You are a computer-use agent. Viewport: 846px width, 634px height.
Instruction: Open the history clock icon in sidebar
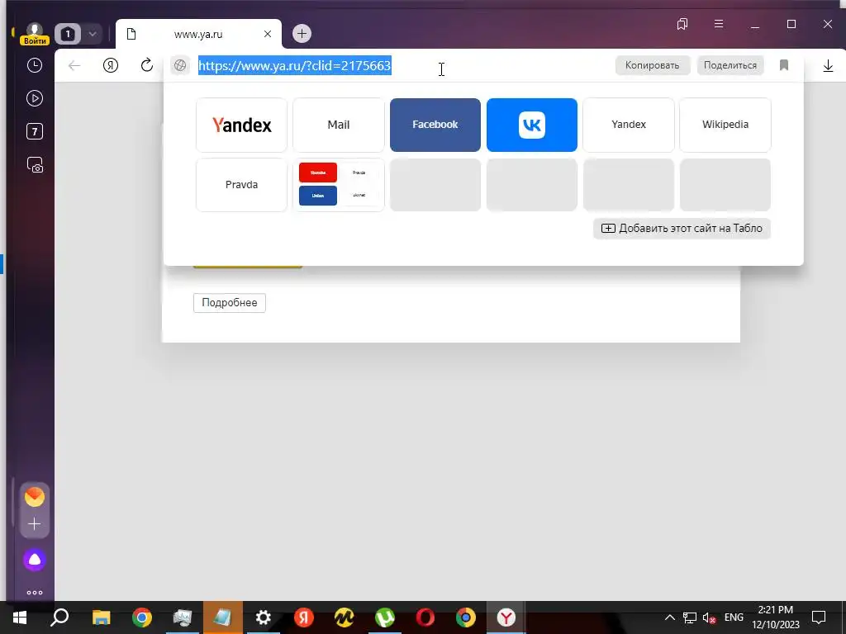(x=35, y=65)
